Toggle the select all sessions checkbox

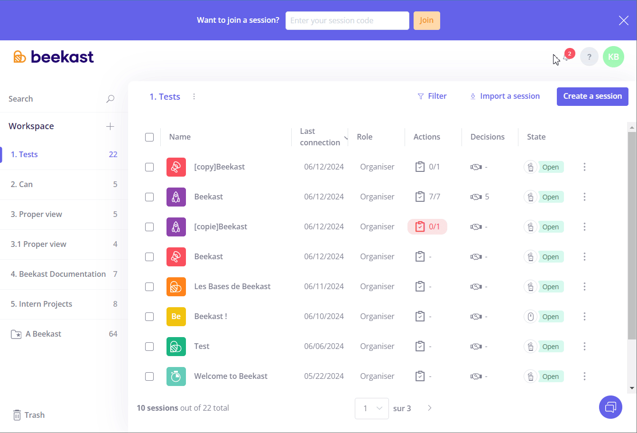[x=149, y=137]
